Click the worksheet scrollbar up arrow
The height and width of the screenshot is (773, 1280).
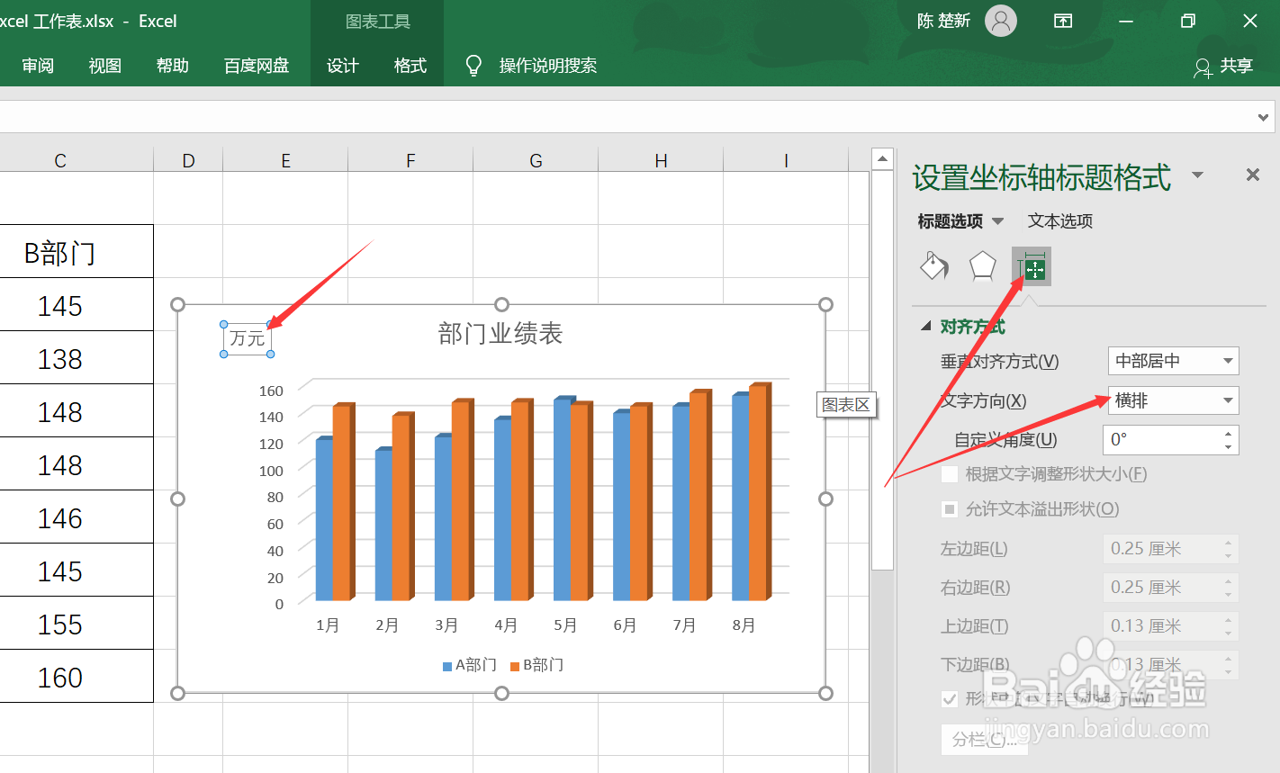[882, 159]
